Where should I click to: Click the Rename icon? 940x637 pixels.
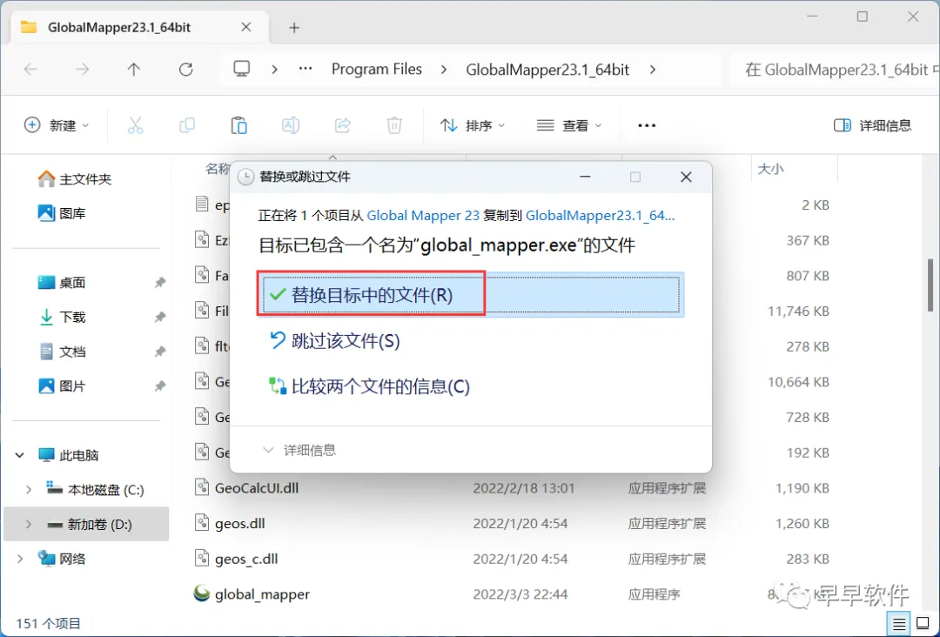pyautogui.click(x=291, y=125)
